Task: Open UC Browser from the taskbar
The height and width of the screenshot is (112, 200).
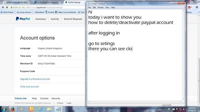Action: click(31, 109)
